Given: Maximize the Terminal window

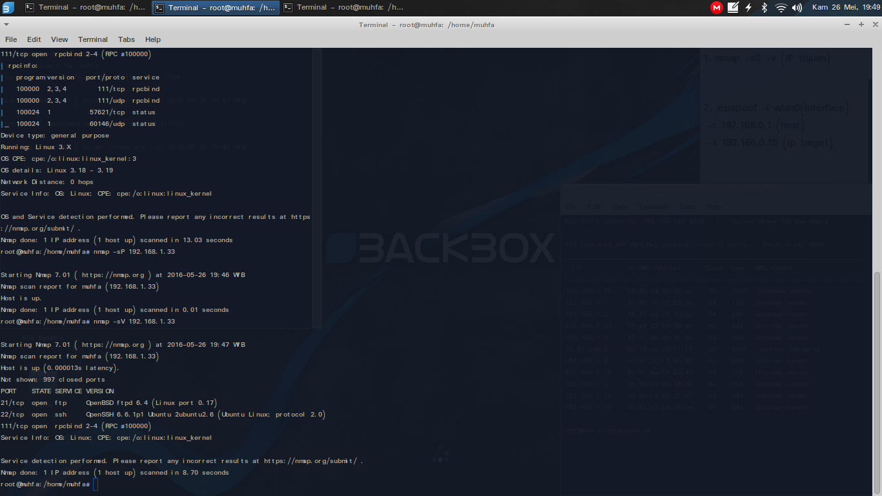Looking at the screenshot, I should point(861,25).
